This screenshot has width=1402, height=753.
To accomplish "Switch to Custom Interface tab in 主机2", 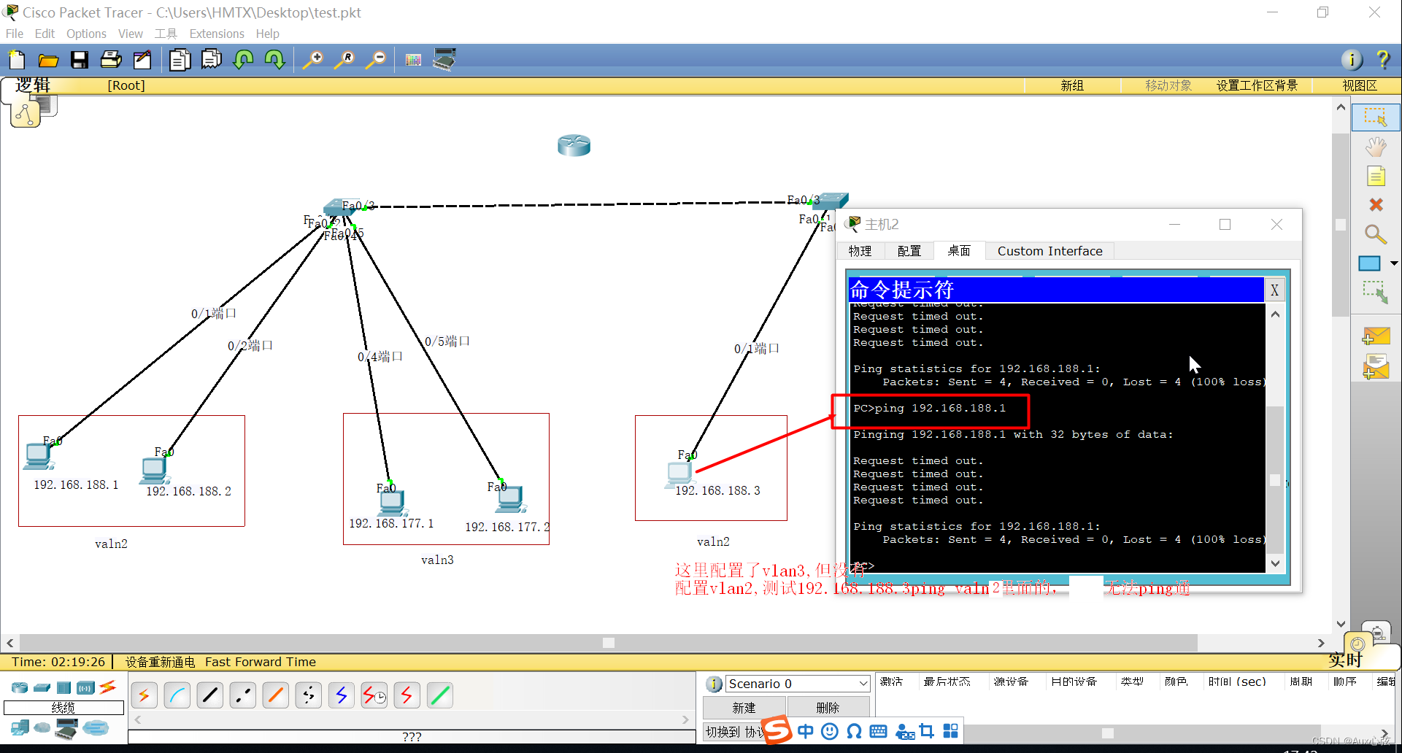I will pyautogui.click(x=1049, y=251).
